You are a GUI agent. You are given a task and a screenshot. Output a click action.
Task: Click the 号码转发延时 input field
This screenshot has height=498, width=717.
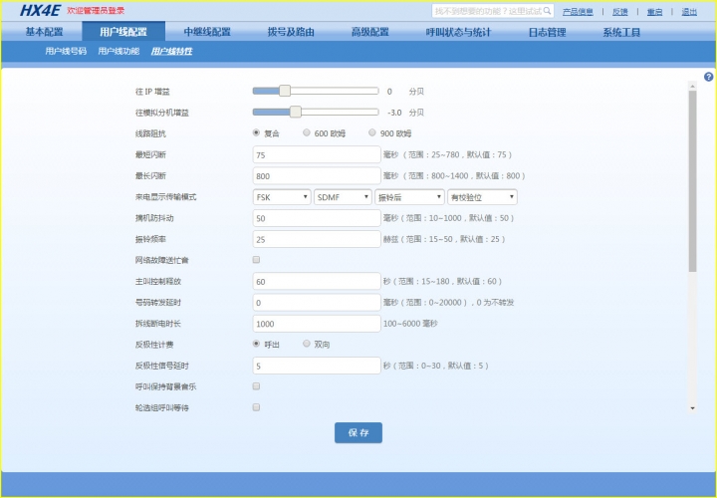(x=317, y=302)
